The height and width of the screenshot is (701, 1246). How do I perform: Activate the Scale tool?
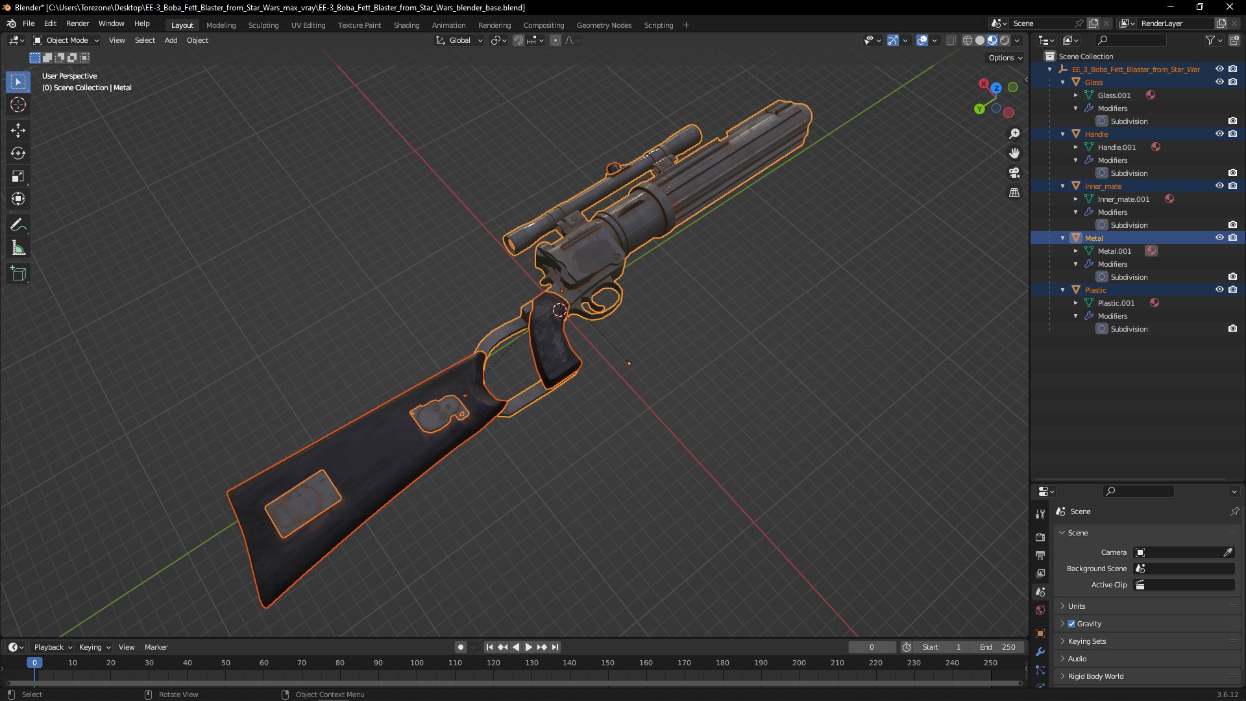(18, 176)
